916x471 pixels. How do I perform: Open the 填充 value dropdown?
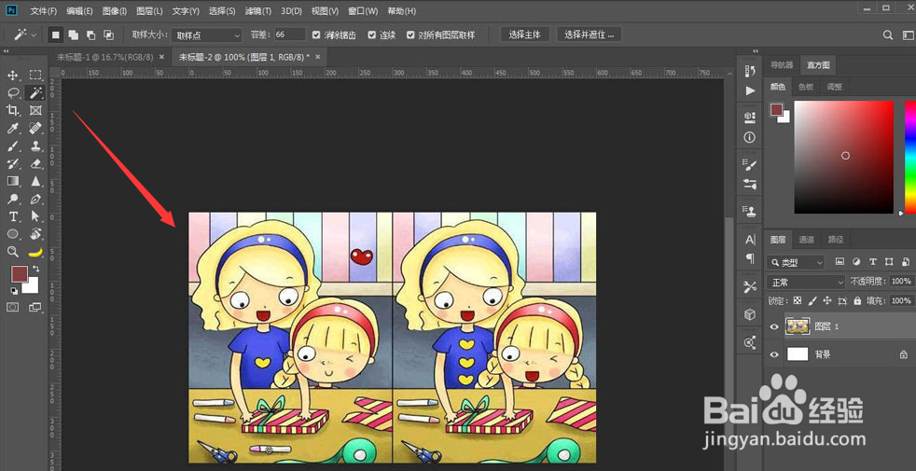(x=900, y=301)
